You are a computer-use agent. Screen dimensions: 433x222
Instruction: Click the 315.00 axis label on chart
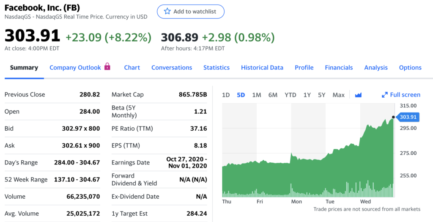coord(408,106)
